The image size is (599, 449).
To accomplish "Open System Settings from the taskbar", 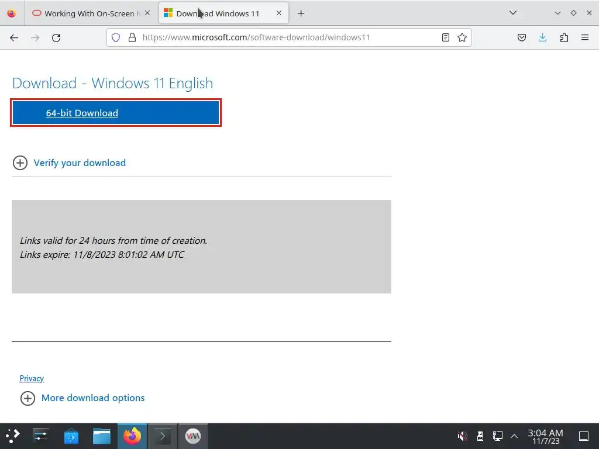I will (40, 436).
